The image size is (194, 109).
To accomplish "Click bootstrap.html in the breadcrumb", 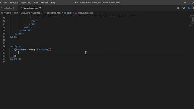I will (x=54, y=13).
